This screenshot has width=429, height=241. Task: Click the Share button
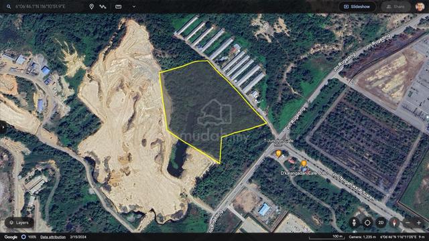pyautogui.click(x=395, y=7)
